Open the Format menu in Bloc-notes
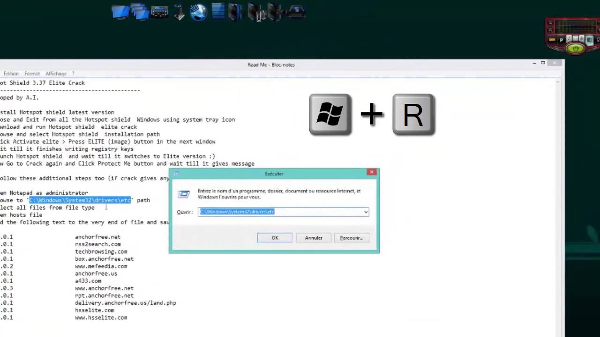This screenshot has height=337, width=600. coord(32,73)
